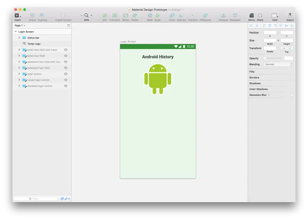Image resolution: width=308 pixels, height=220 pixels.
Task: Click the Ungroup toolbar icon
Action: (x=42, y=15)
